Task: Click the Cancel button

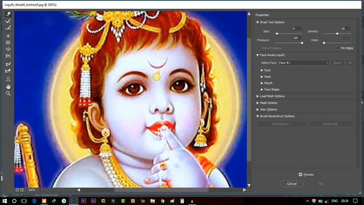Action: 291,184
